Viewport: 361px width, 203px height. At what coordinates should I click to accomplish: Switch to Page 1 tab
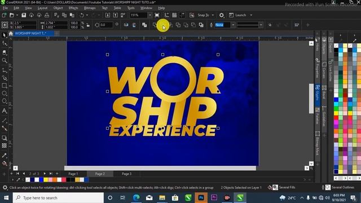pos(73,174)
